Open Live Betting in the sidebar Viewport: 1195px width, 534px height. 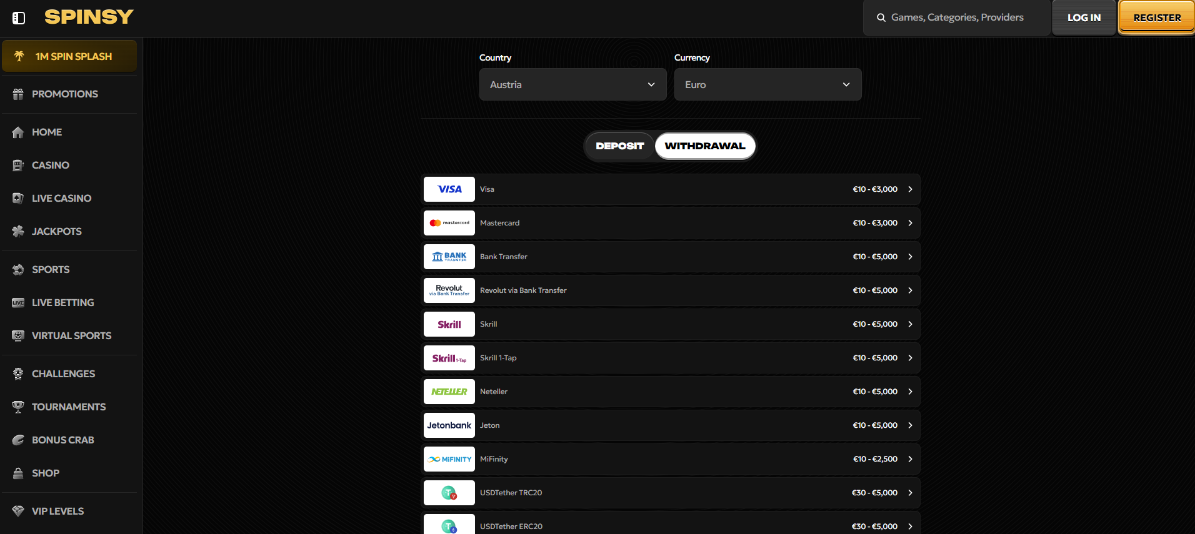pyautogui.click(x=69, y=303)
